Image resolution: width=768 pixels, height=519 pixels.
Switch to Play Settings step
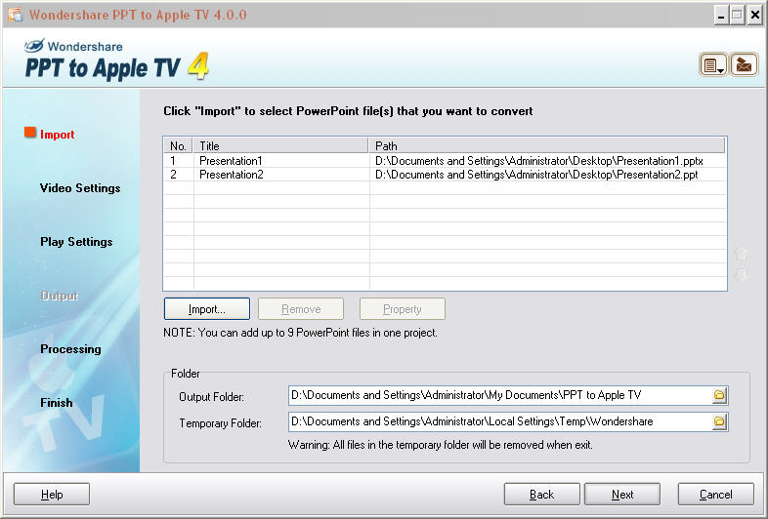(76, 242)
